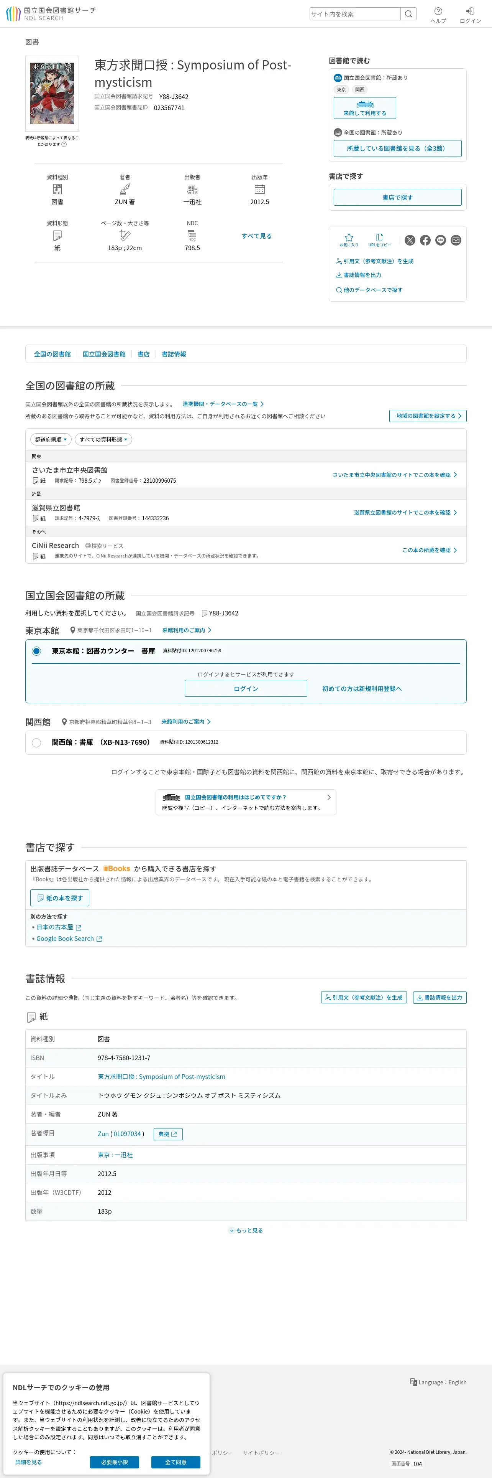Screen dimensions: 492x1478
Task: Click the site search magnifier button
Action: tap(408, 14)
